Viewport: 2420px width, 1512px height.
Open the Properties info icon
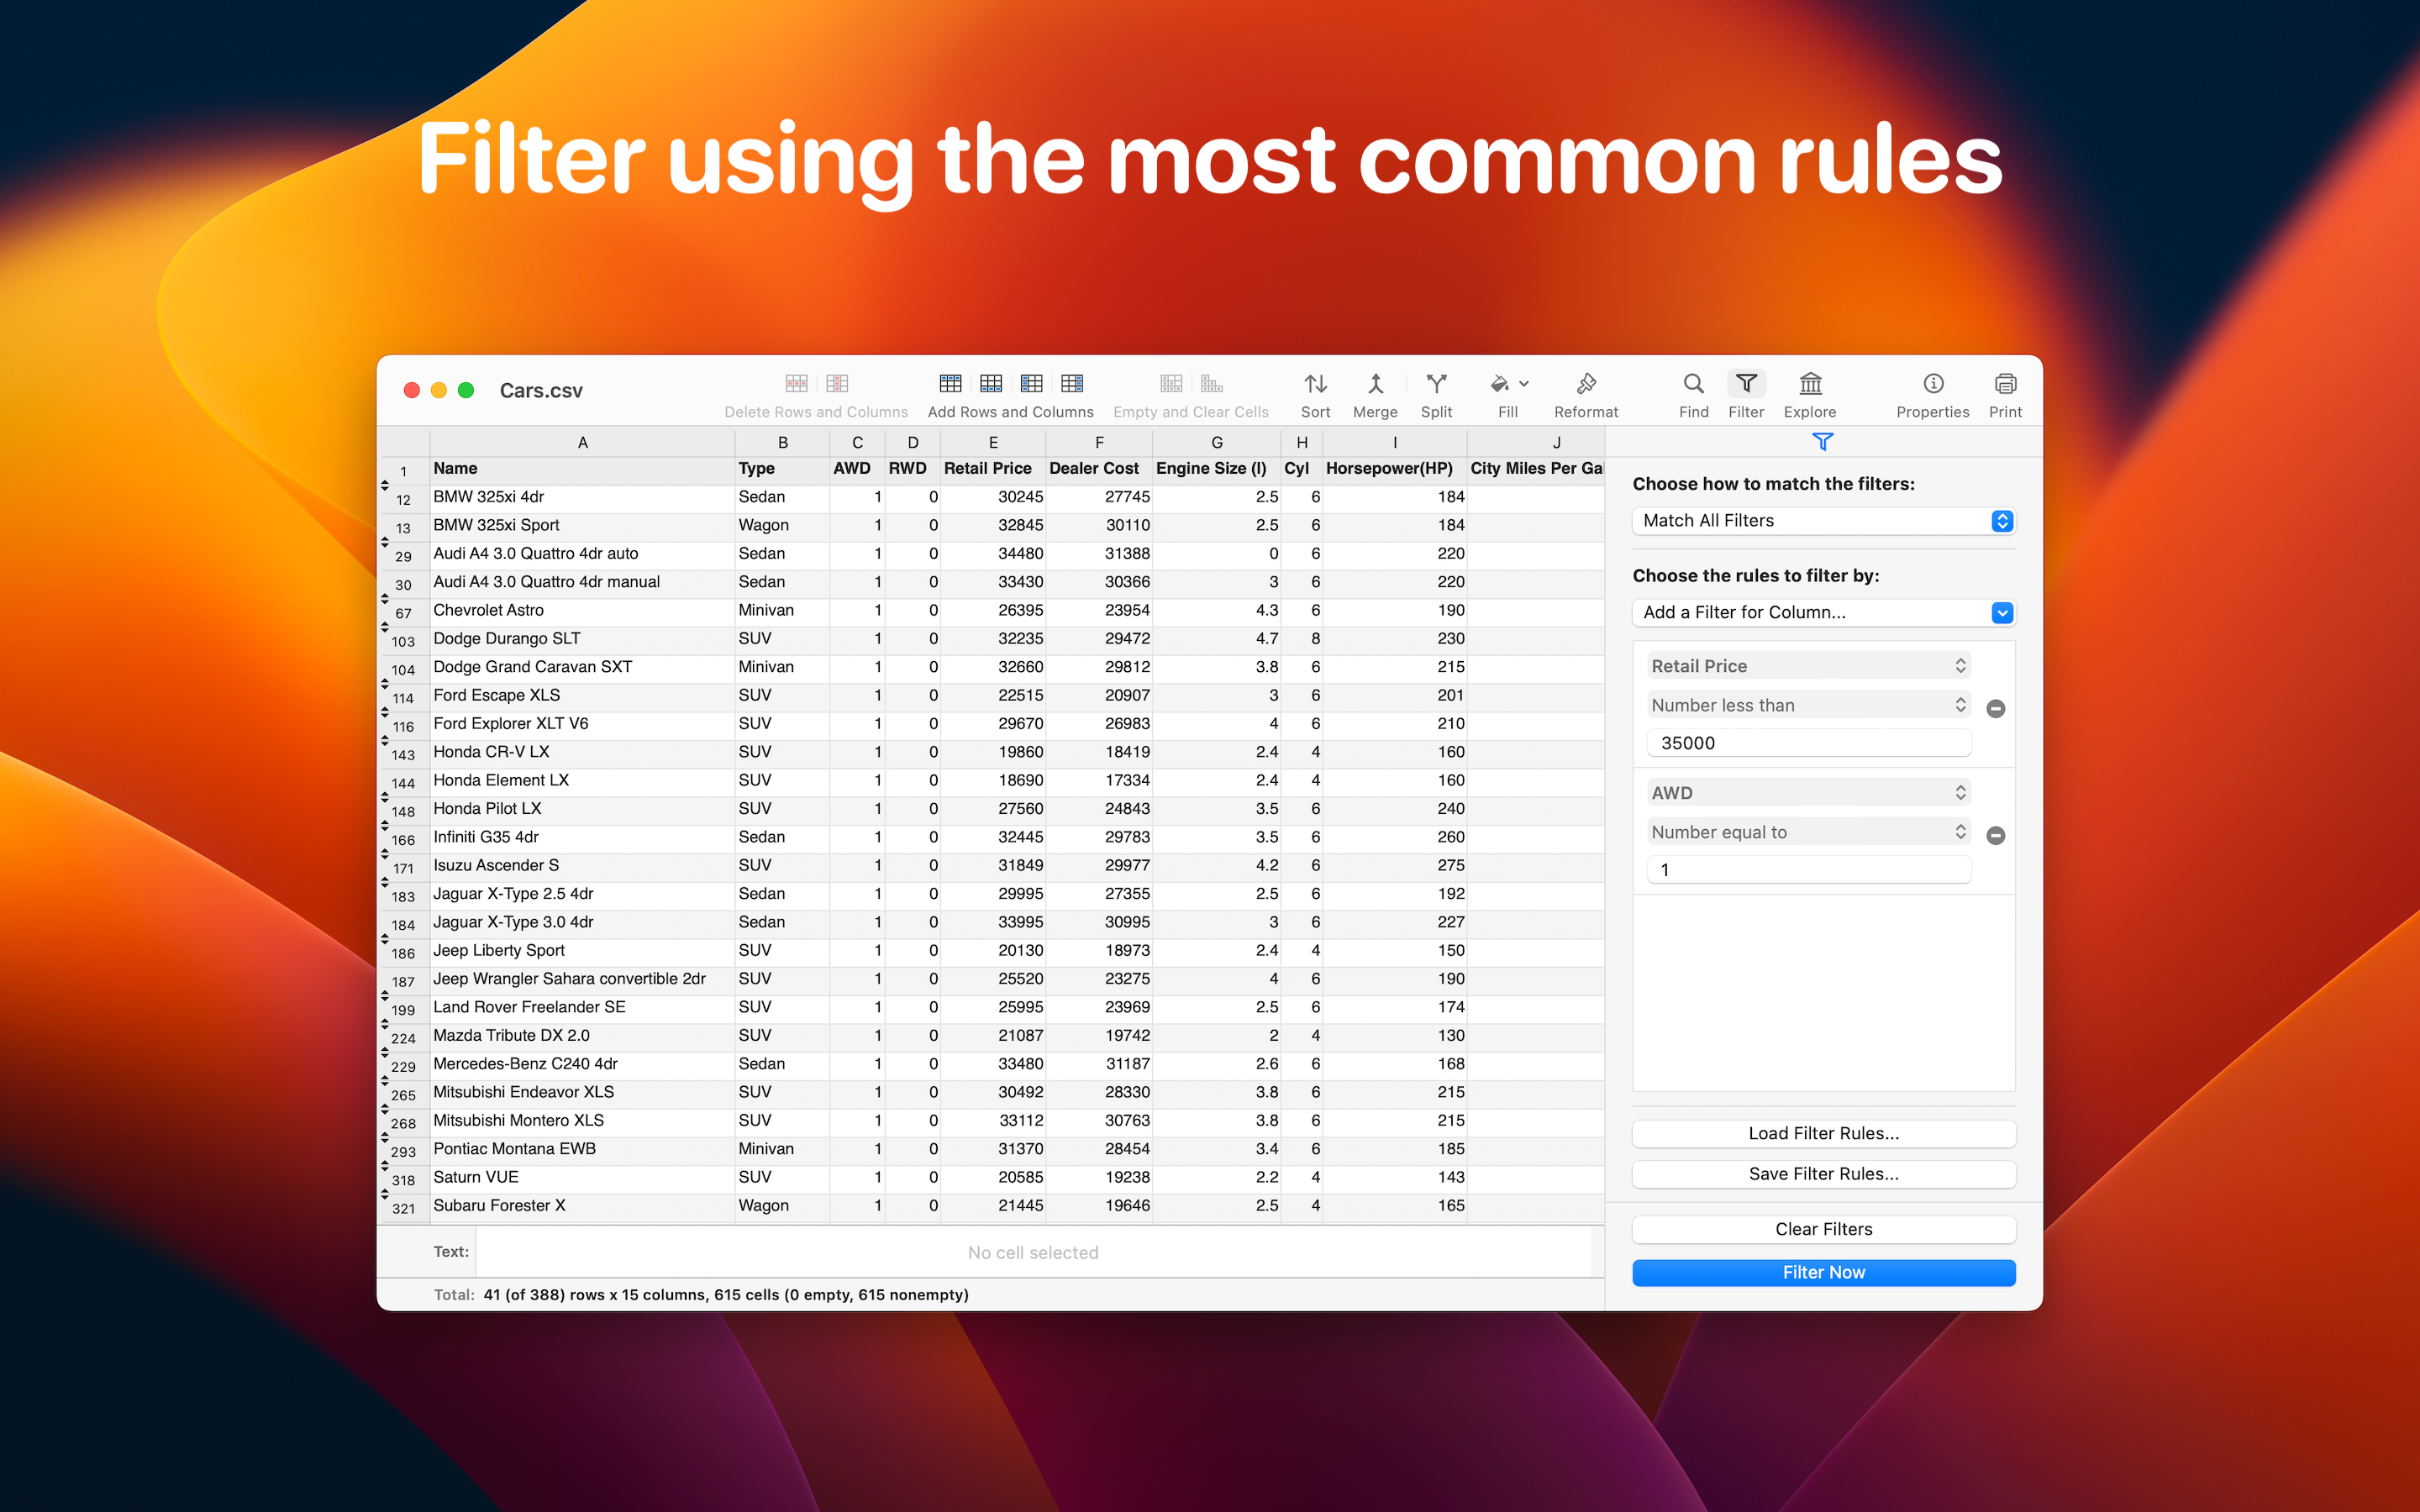point(1932,385)
